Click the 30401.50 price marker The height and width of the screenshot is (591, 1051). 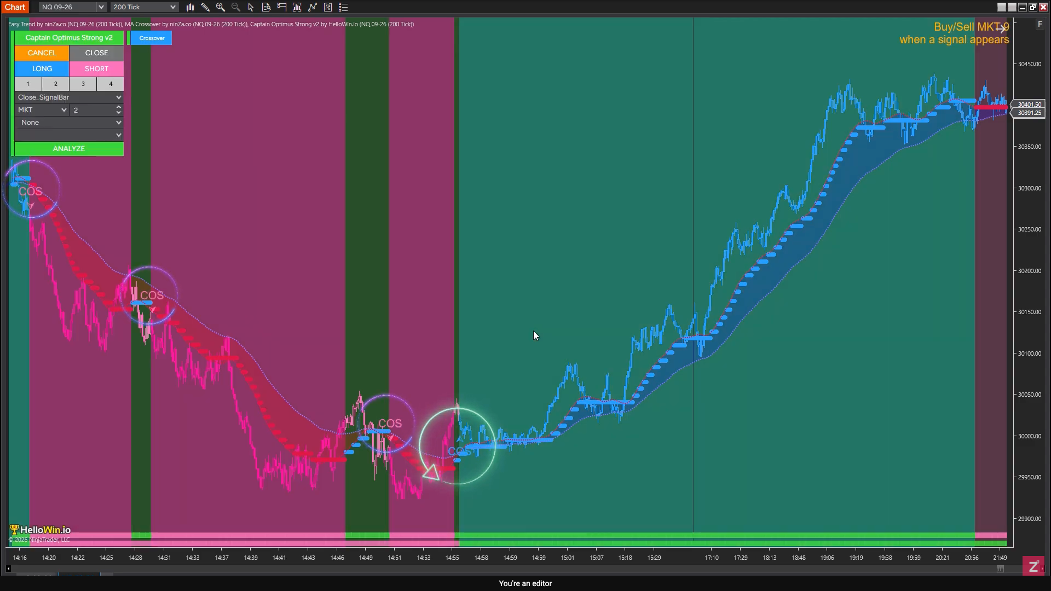(1029, 105)
